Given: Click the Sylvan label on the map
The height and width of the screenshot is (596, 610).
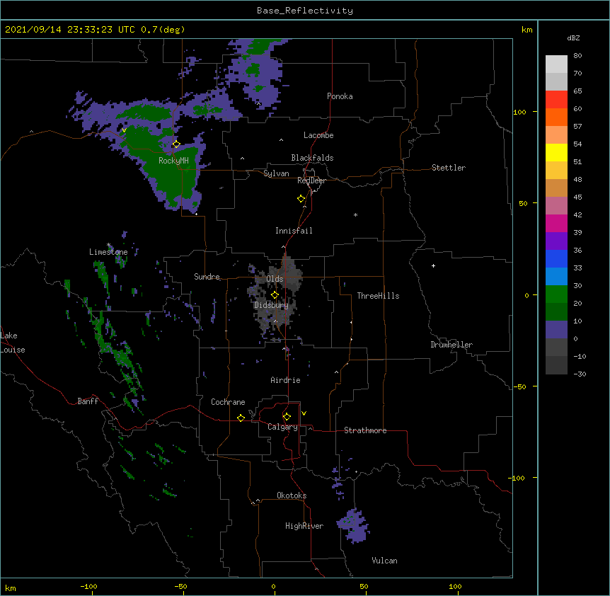Looking at the screenshot, I should coord(276,173).
